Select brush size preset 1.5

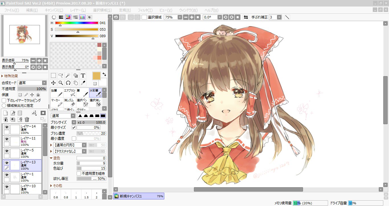(86, 195)
